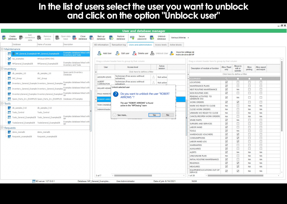Open the Access levels tab
This screenshot has height=204, width=287.
[161, 45]
